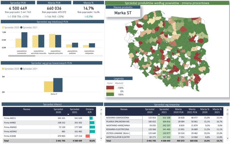
Task: Click Nazwa column header in klienci table
Action: (27, 109)
